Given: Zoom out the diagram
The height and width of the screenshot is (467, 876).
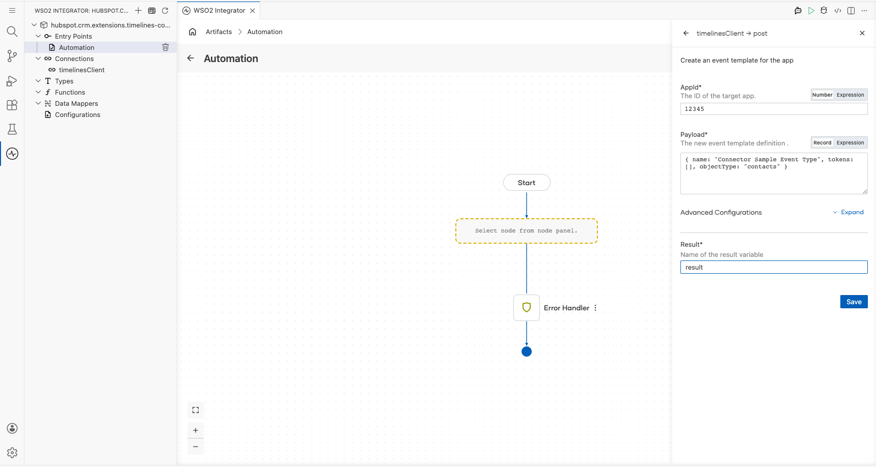Looking at the screenshot, I should [x=196, y=447].
